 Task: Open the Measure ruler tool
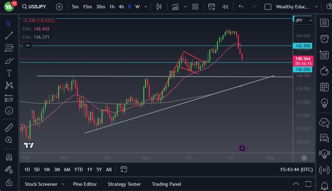pos(9,128)
